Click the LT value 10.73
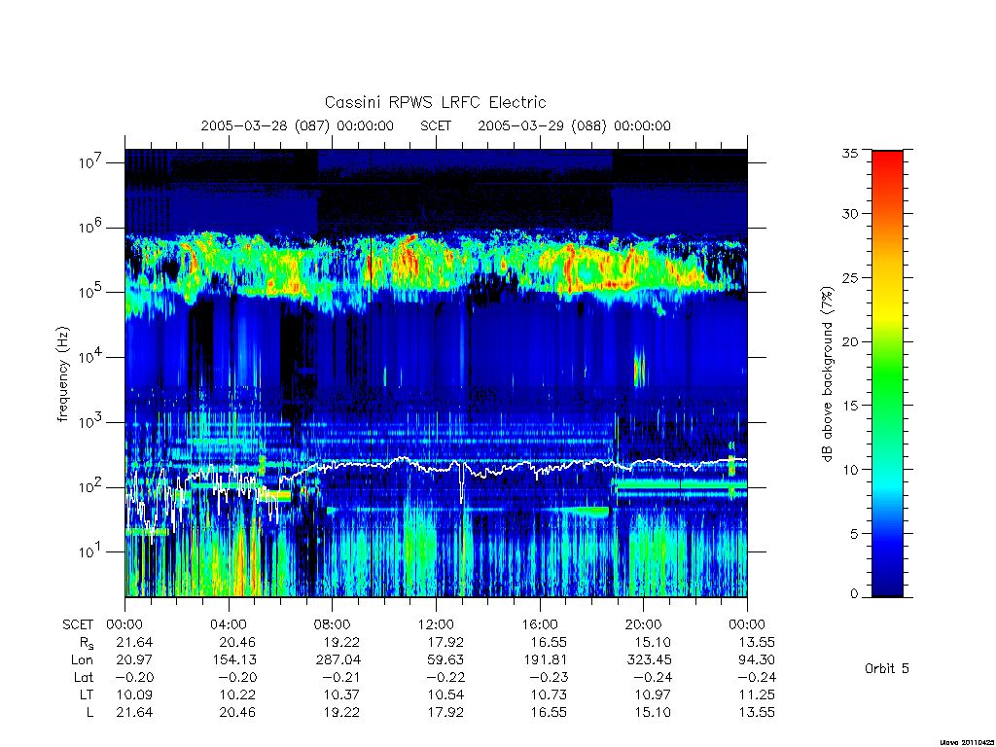The height and width of the screenshot is (747, 996). point(549,694)
